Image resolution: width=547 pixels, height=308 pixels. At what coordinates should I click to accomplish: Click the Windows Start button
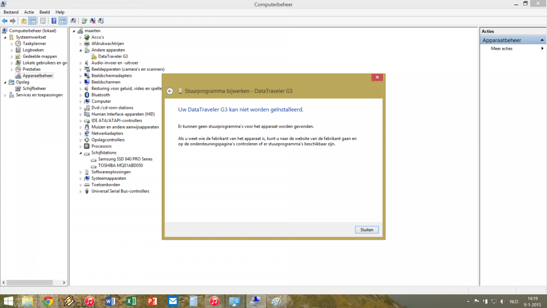coord(8,301)
